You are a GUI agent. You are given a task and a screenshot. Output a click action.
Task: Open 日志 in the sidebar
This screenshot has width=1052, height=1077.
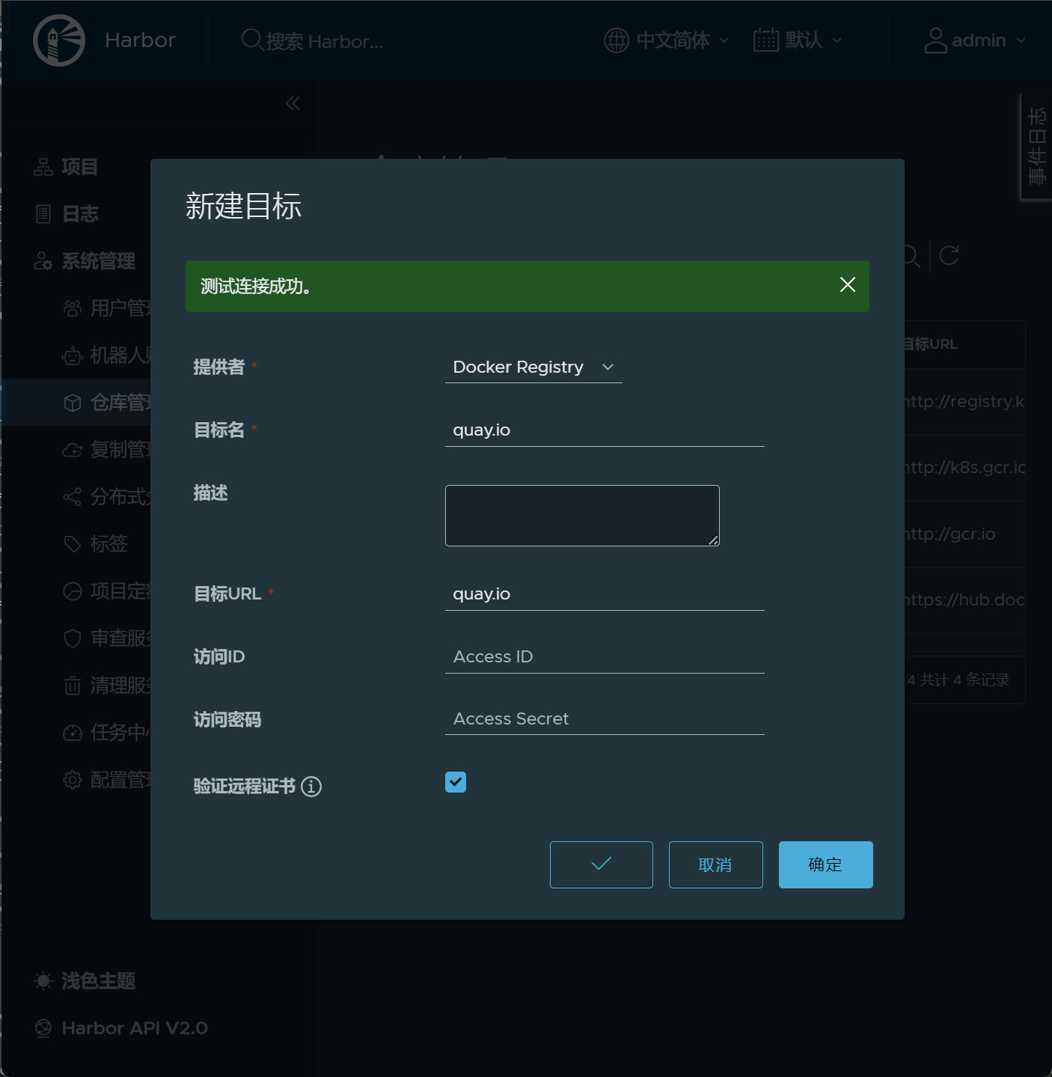(x=79, y=214)
